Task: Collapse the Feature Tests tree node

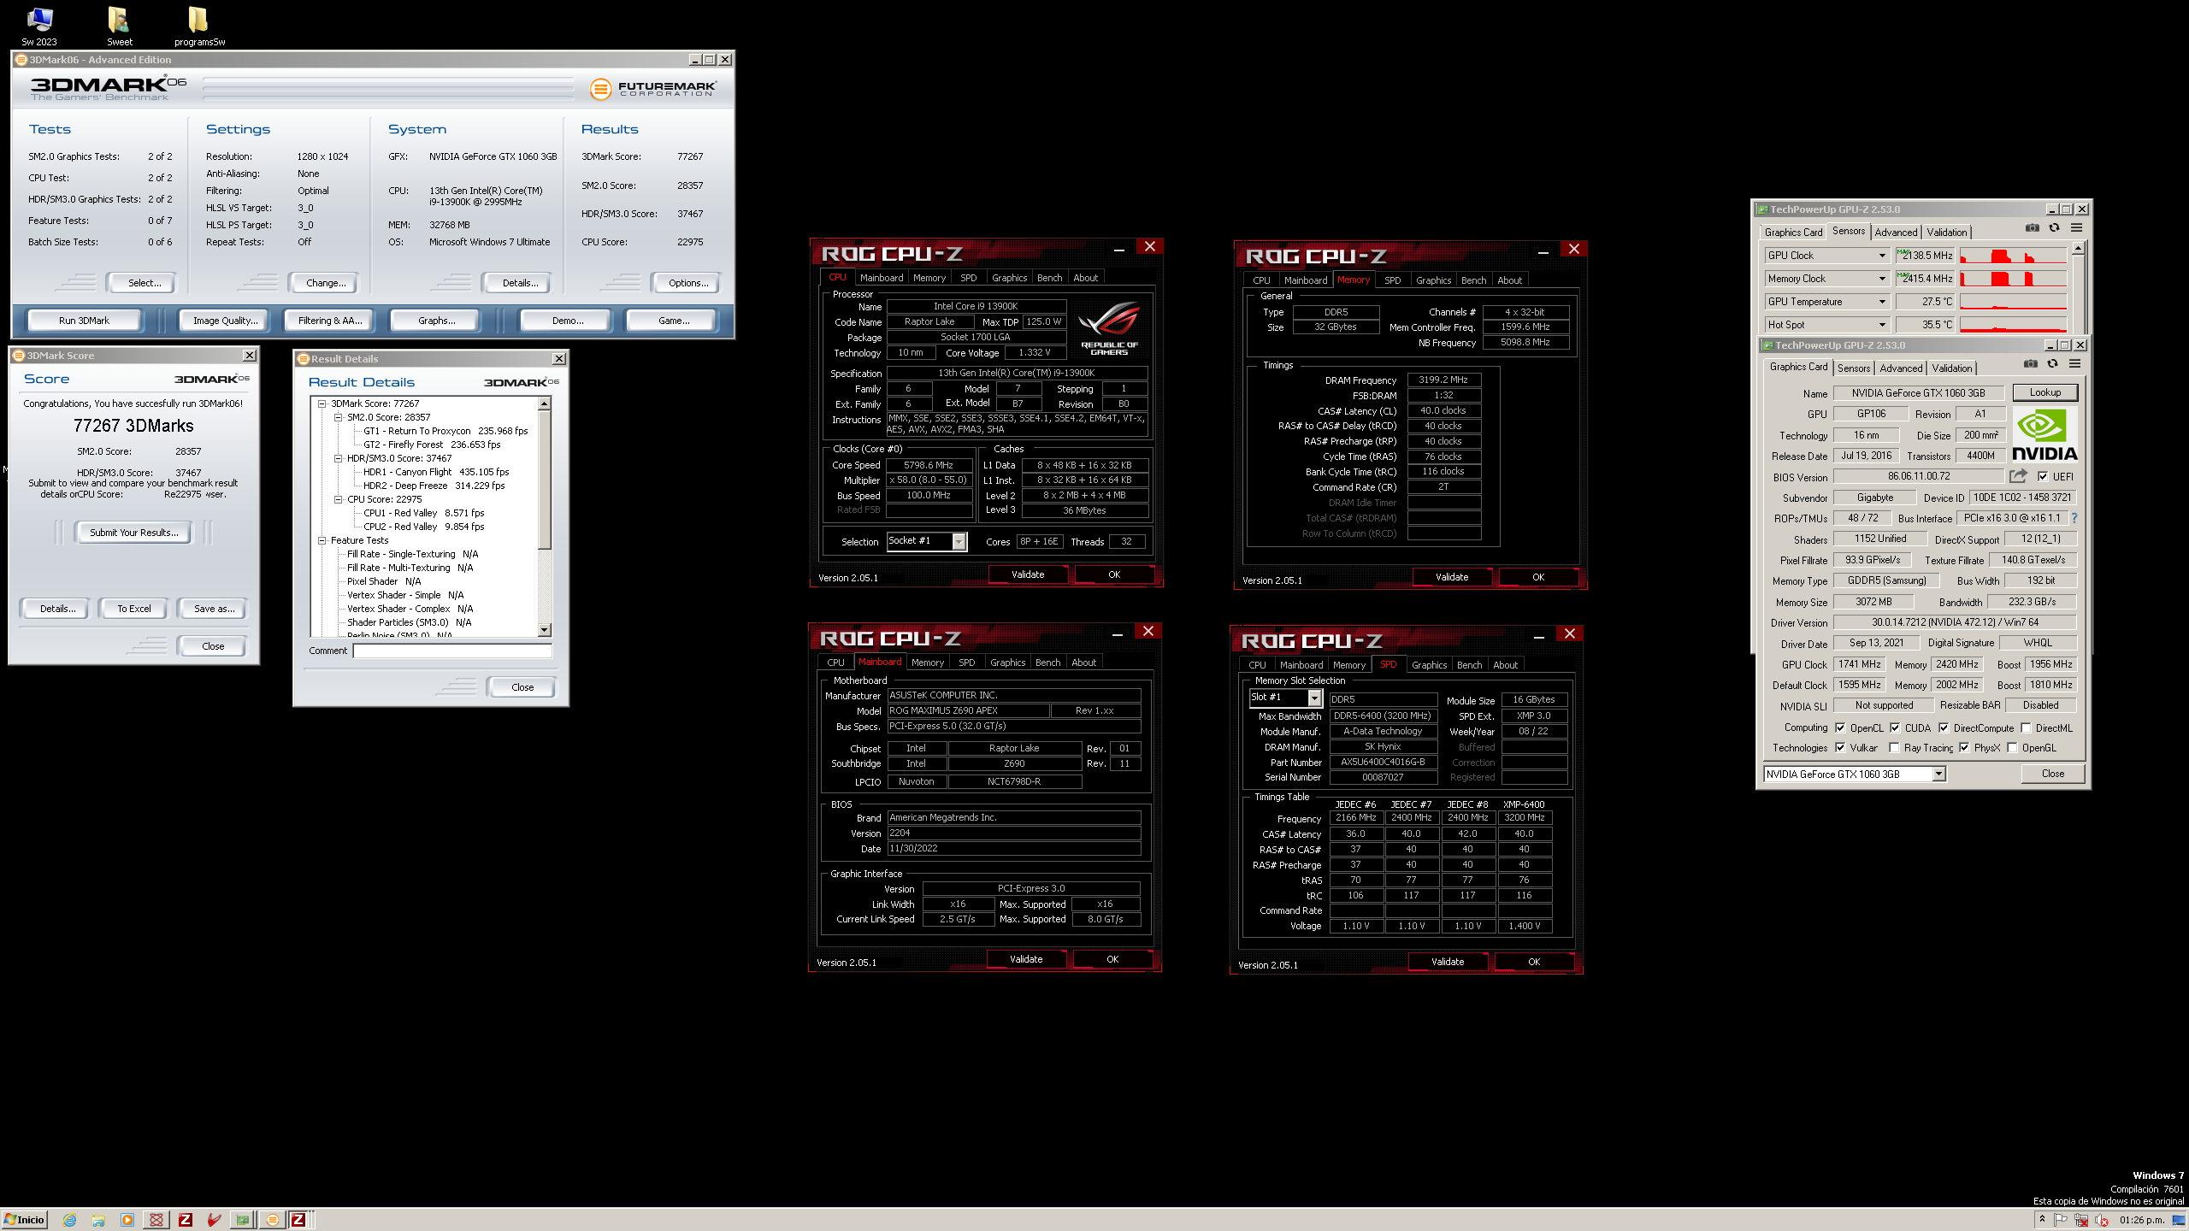Action: tap(322, 540)
